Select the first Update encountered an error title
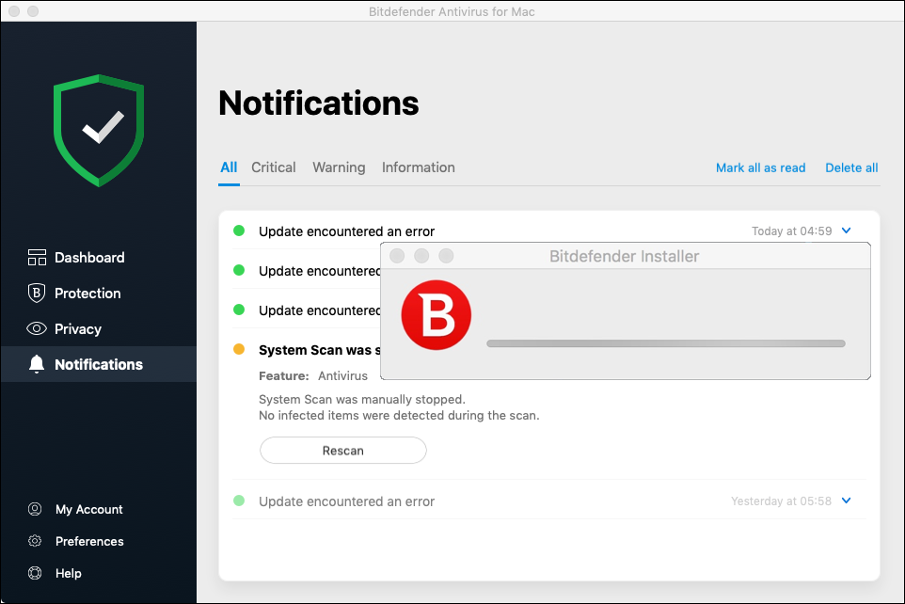Screen dimensions: 905x604 [346, 231]
